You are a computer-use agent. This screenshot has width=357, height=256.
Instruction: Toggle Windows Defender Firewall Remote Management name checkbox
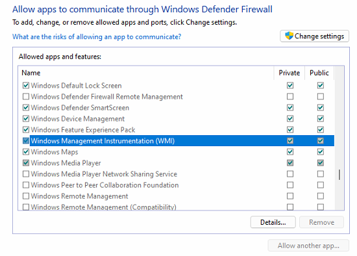[x=26, y=96]
